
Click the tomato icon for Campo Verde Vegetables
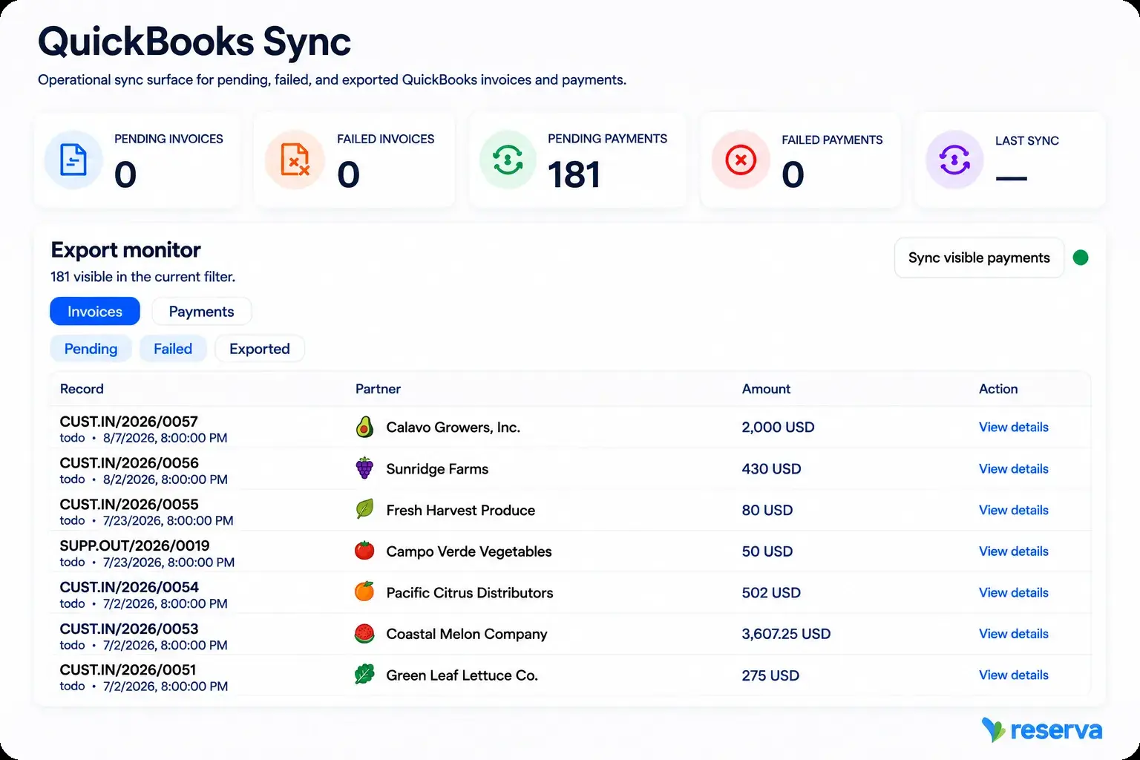click(364, 551)
